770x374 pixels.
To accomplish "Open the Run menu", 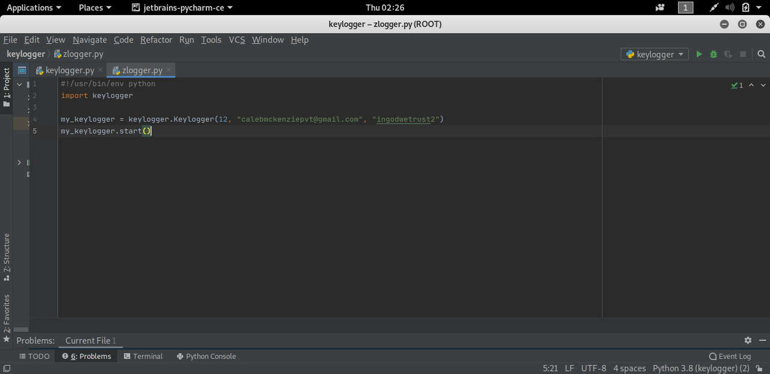I will [x=186, y=40].
